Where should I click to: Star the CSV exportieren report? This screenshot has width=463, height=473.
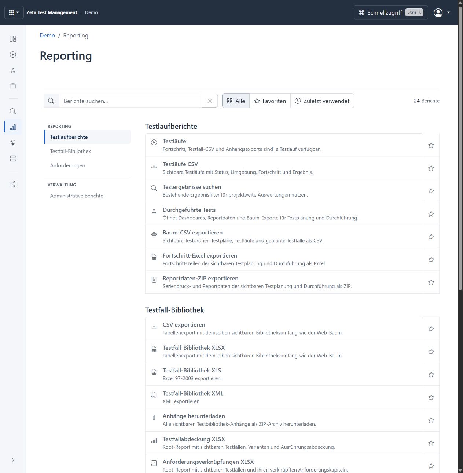click(431, 329)
